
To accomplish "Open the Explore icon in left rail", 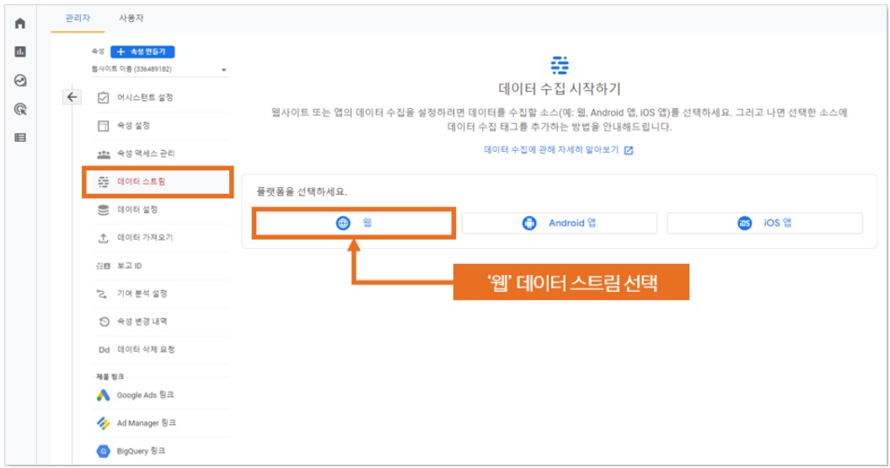I will click(20, 80).
